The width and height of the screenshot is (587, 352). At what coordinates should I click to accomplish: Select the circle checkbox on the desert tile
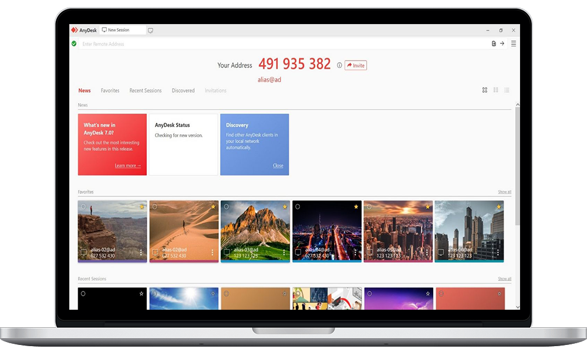[155, 207]
